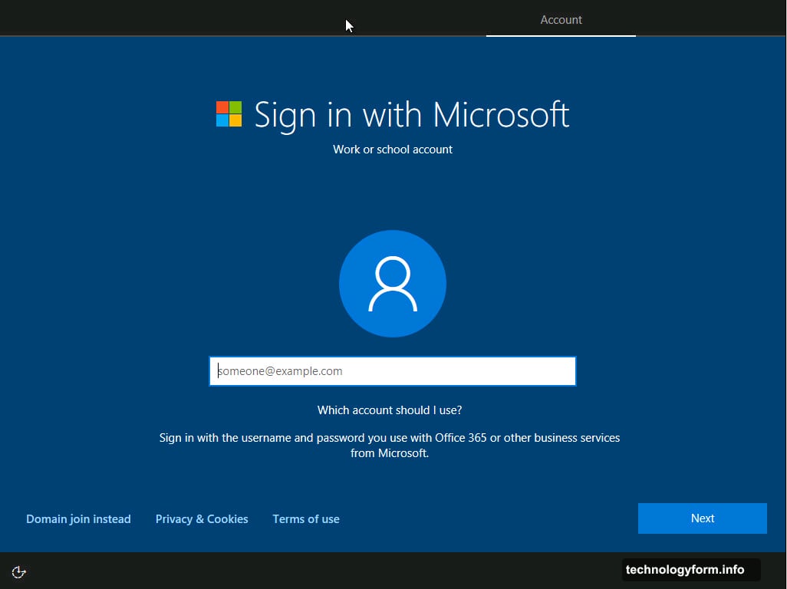This screenshot has width=787, height=589.
Task: Open the Terms of use link
Action: click(306, 518)
